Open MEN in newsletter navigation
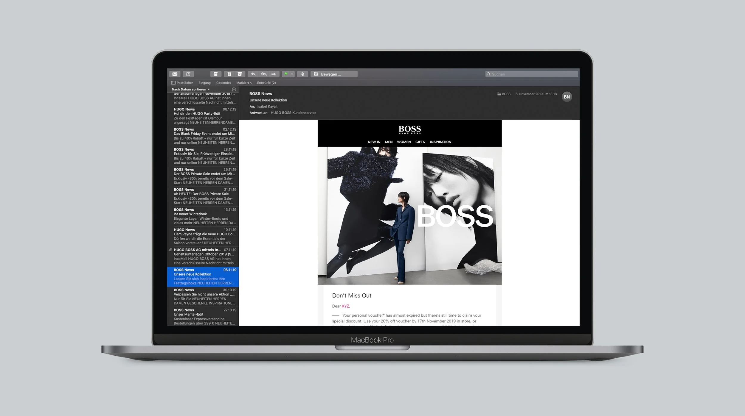 389,142
